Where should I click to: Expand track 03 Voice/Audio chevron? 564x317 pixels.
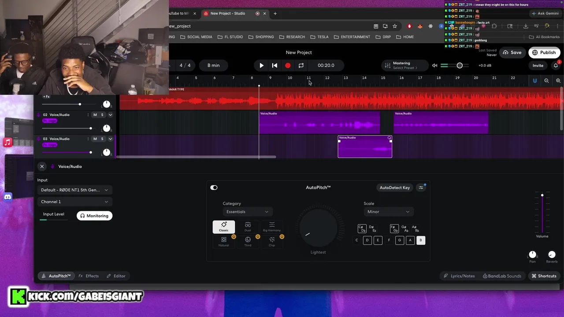[110, 139]
